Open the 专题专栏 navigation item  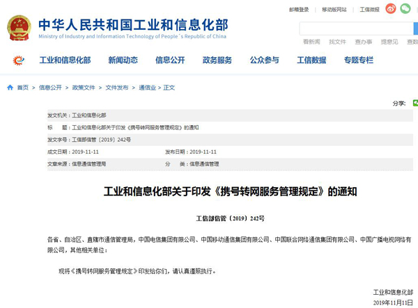[x=359, y=60]
